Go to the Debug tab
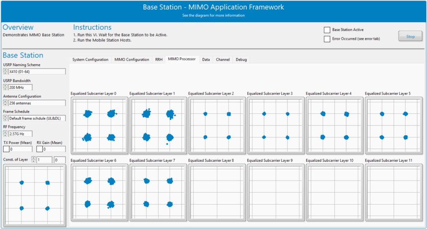The height and width of the screenshot is (229, 427). [241, 59]
